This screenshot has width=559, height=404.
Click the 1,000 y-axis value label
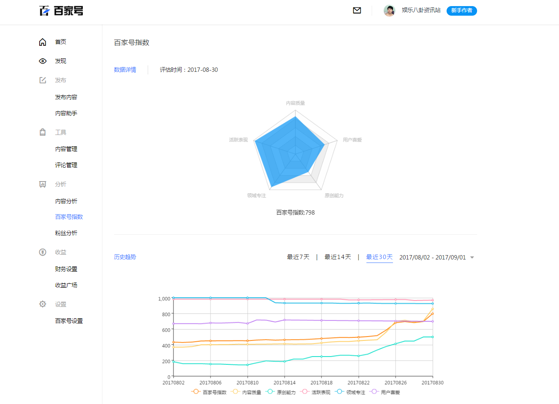tap(164, 299)
